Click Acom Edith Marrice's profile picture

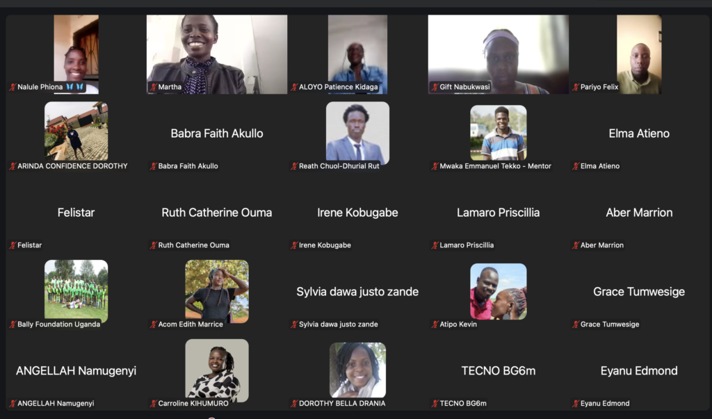click(217, 291)
